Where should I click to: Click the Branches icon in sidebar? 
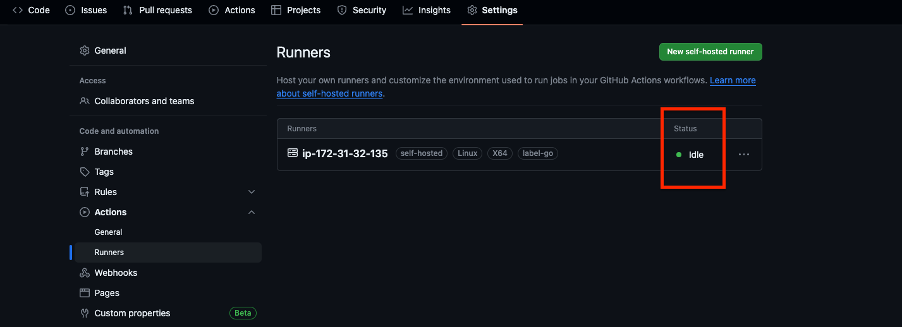coord(85,152)
